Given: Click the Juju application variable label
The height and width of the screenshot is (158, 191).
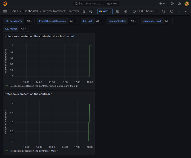Looking at the screenshot, I should pyautogui.click(x=118, y=21).
